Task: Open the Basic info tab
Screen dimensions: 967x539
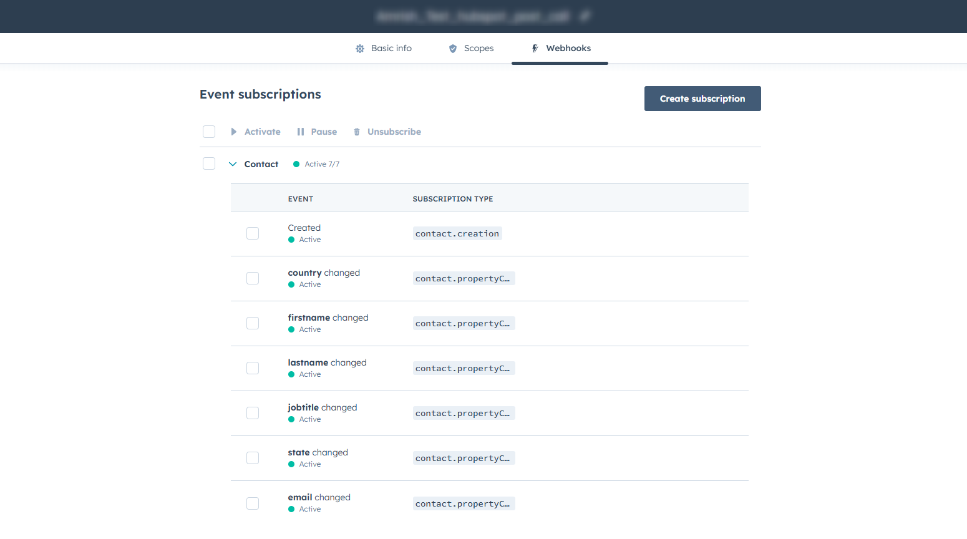Action: (391, 49)
